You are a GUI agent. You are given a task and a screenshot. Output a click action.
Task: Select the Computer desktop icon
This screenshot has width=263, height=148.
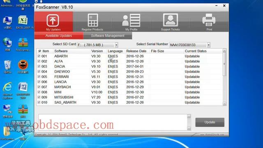click(7, 23)
